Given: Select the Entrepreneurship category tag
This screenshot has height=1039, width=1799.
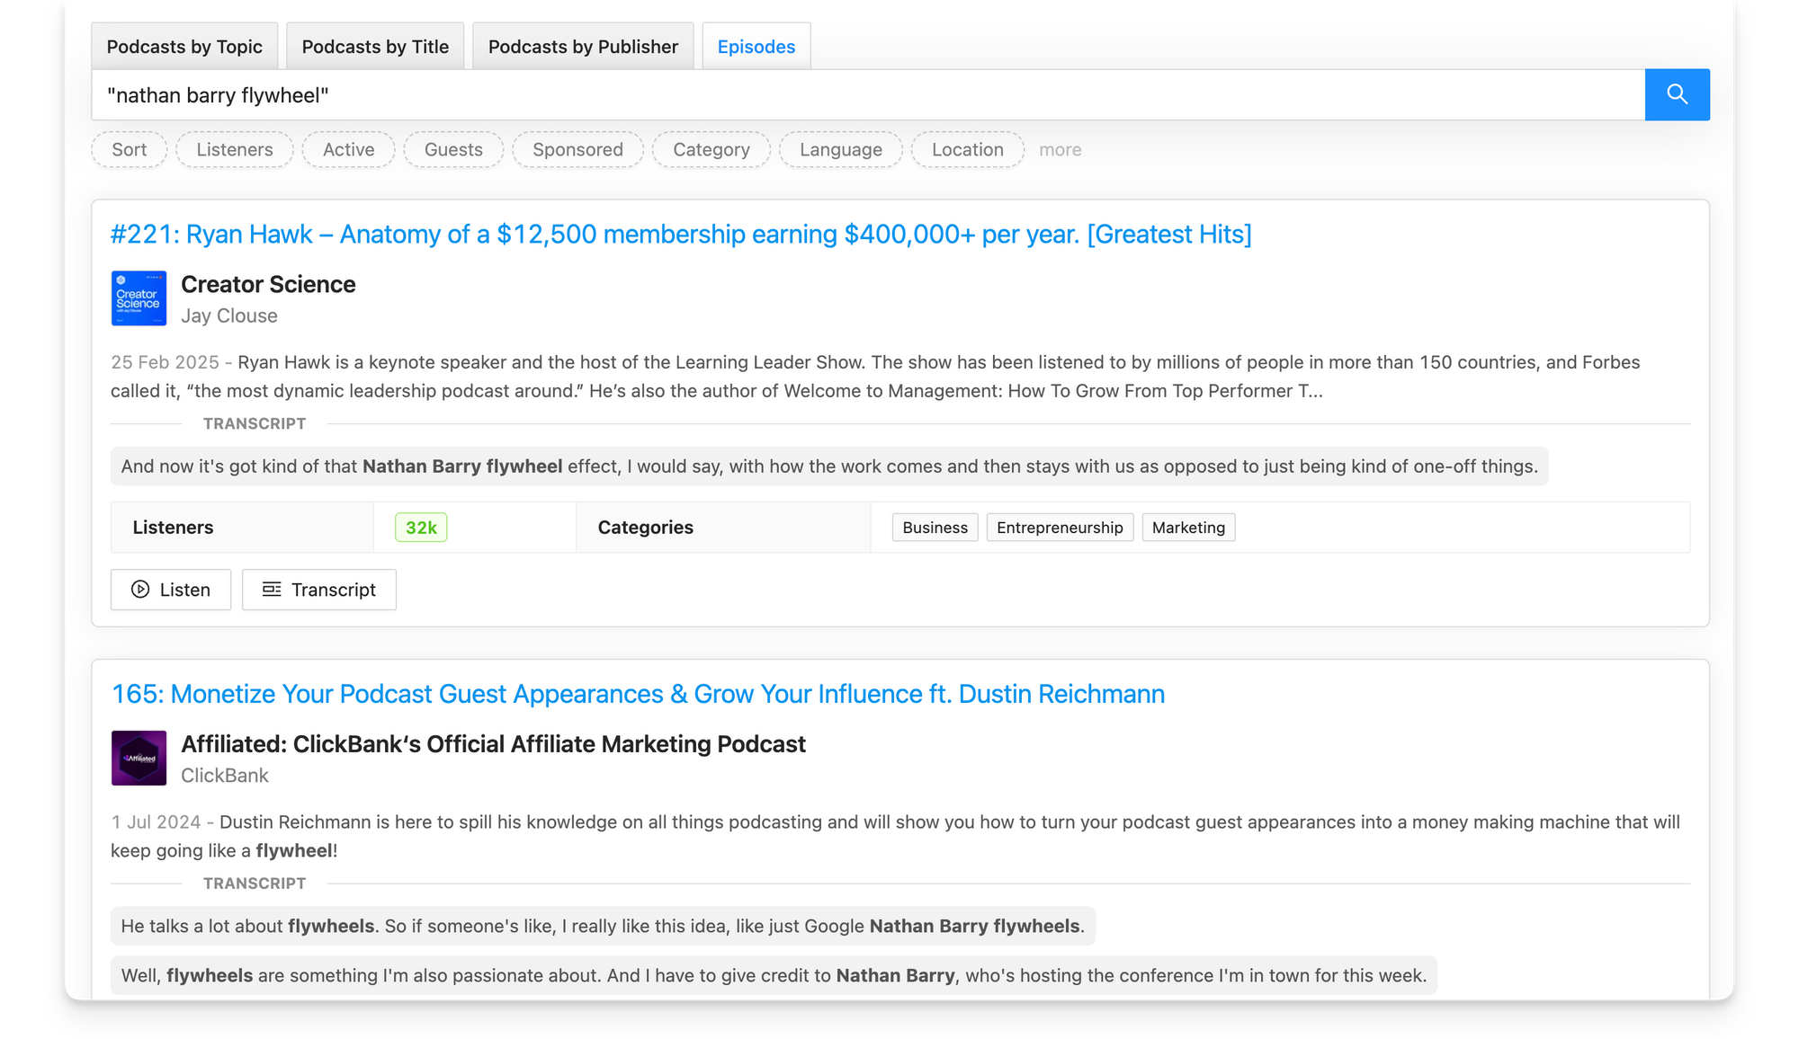Looking at the screenshot, I should click(1060, 527).
